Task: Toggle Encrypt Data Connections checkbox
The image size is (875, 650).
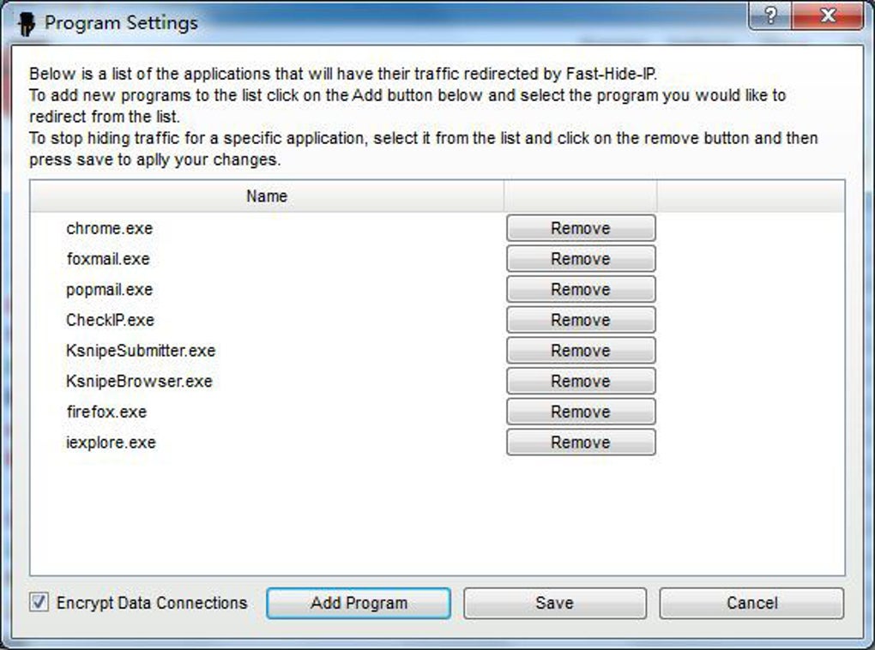Action: 39,602
